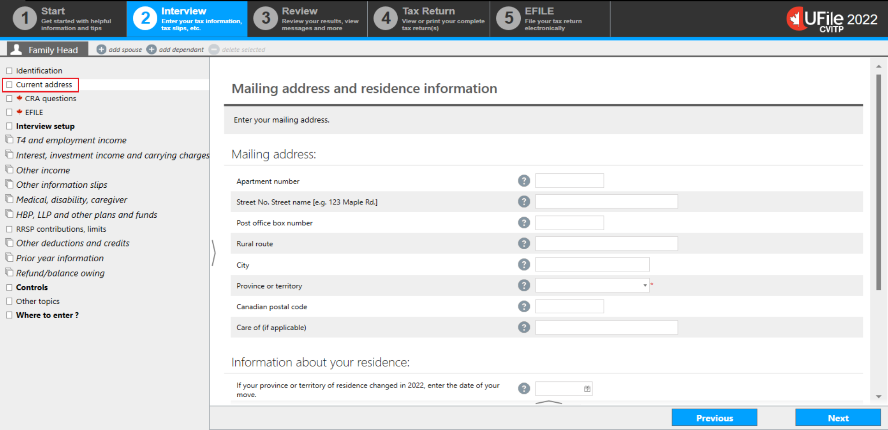Toggle the EFILE sidebar checkbox

9,112
